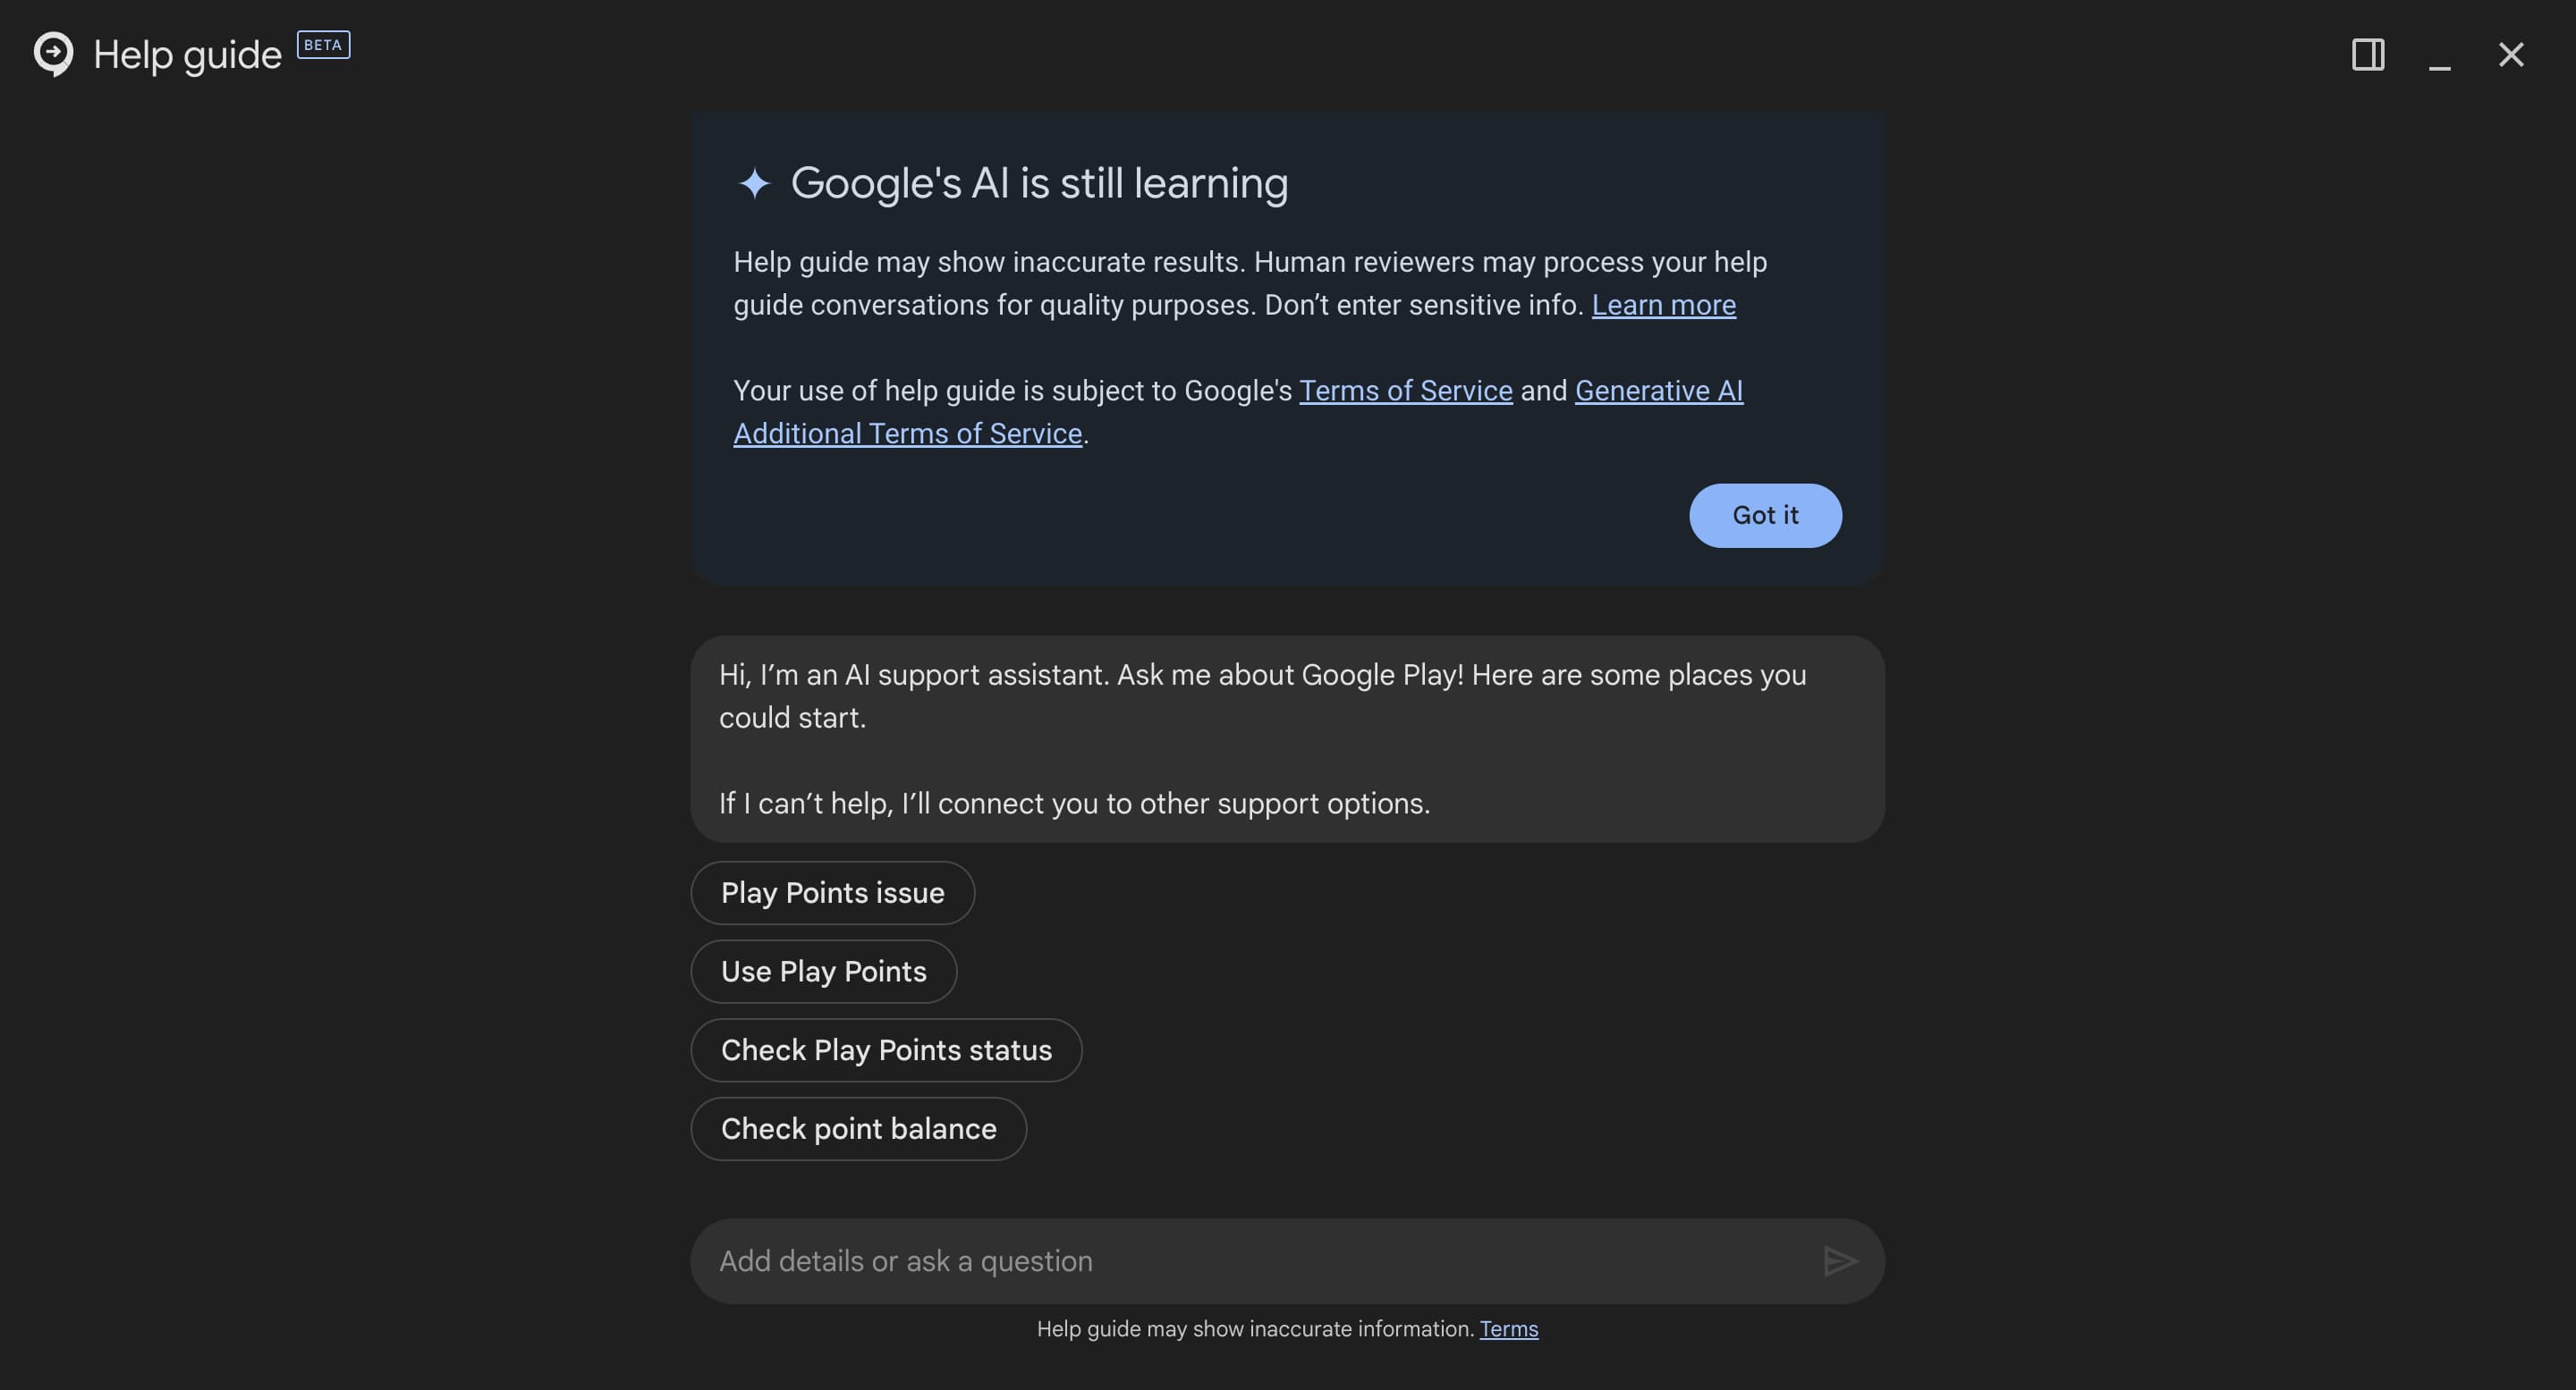Click the Help guide title text

[187, 55]
